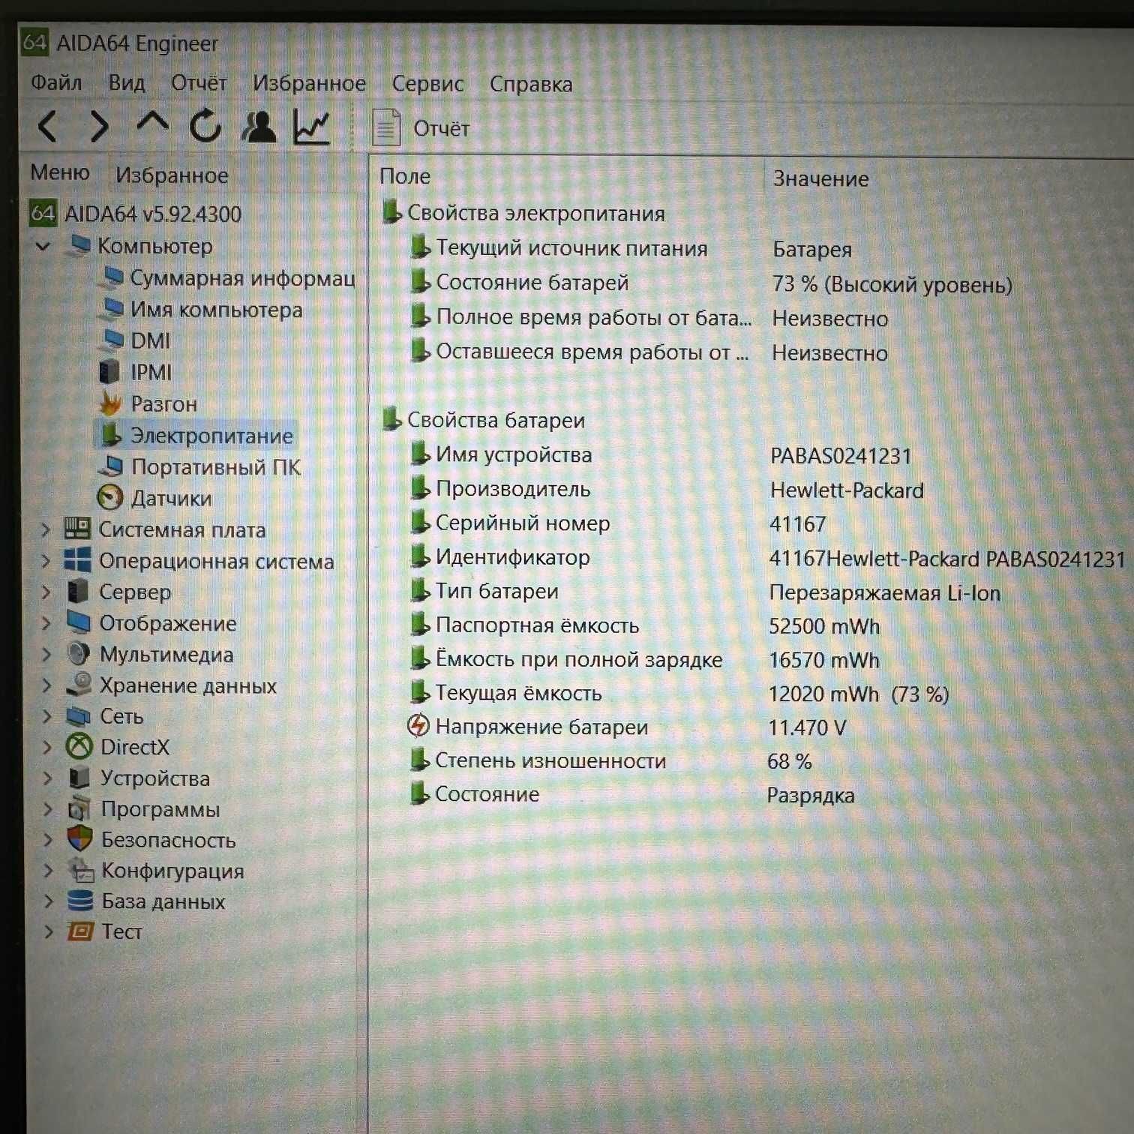Open the user profile toolbar icon
Viewport: 1134px width, 1134px height.
click(x=259, y=126)
